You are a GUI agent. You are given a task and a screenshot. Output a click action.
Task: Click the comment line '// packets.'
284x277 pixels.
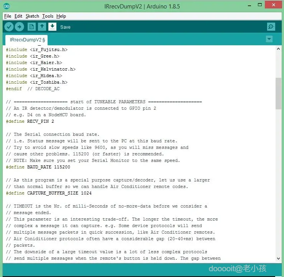[x=20, y=245]
